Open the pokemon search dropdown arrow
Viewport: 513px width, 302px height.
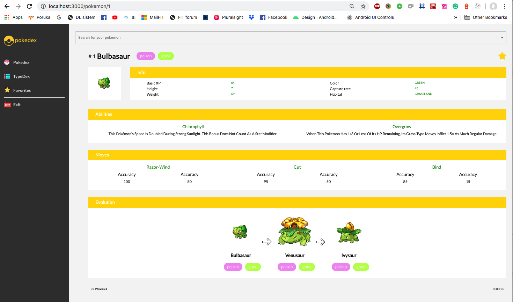(x=502, y=37)
